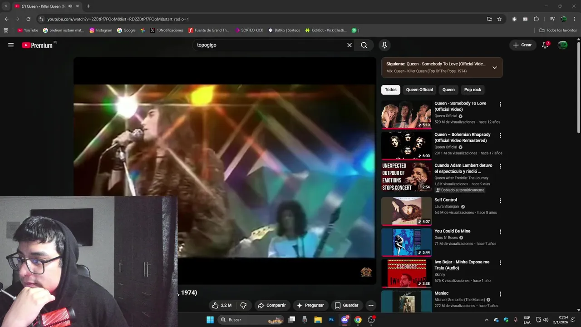This screenshot has width=581, height=327.
Task: Open options for Iwo Bejar video
Action: [x=500, y=263]
